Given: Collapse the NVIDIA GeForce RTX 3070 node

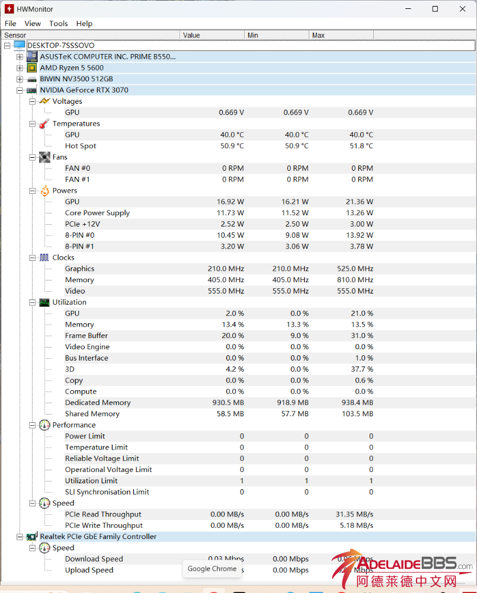Looking at the screenshot, I should pos(20,90).
